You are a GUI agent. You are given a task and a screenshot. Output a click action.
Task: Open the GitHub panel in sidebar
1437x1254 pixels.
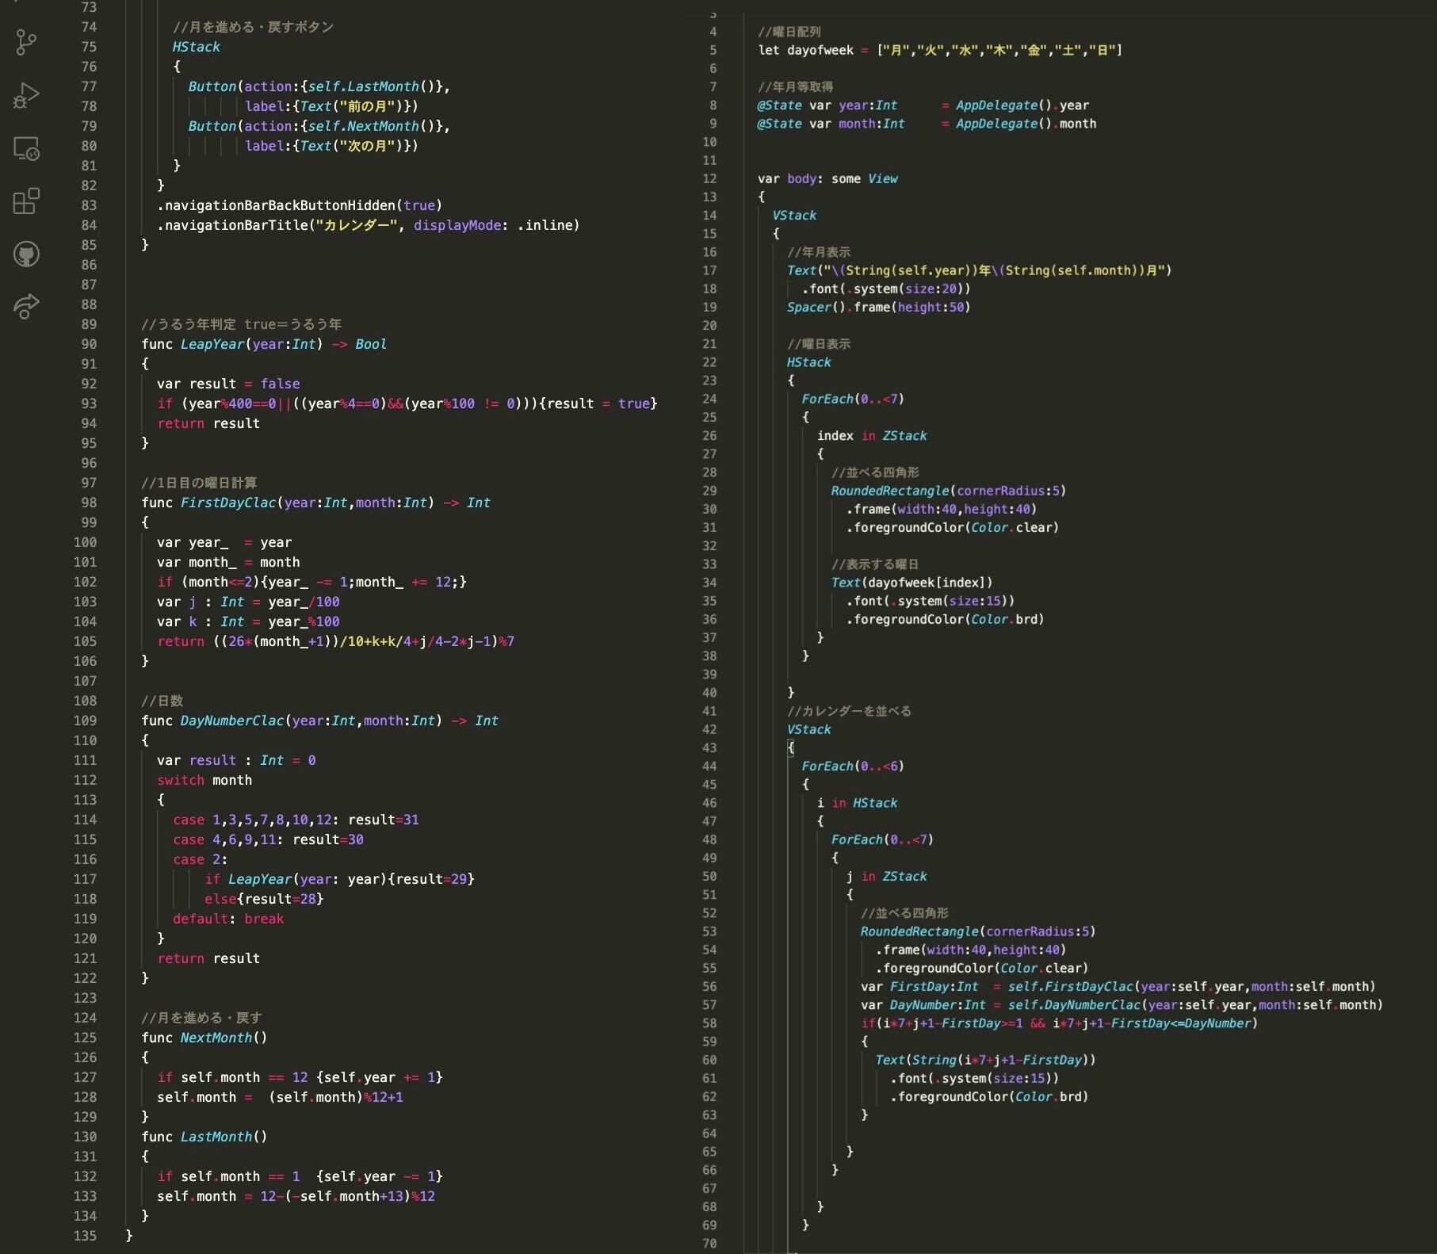(26, 254)
